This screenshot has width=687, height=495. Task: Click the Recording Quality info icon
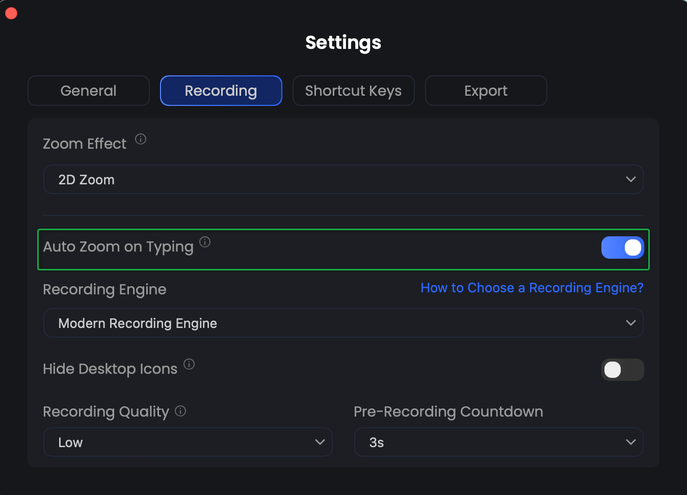tap(180, 411)
